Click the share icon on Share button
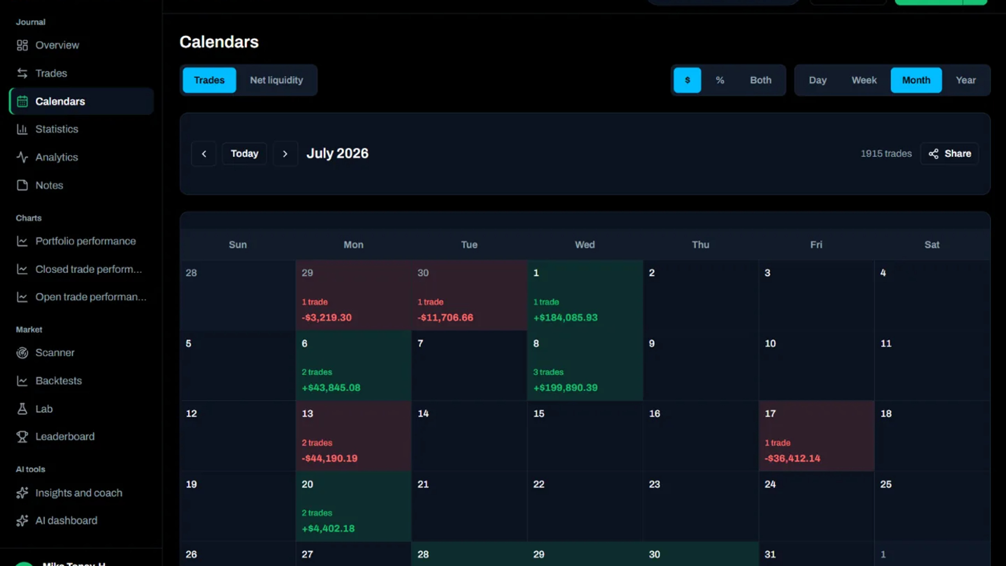Viewport: 1006px width, 566px height. 933,154
